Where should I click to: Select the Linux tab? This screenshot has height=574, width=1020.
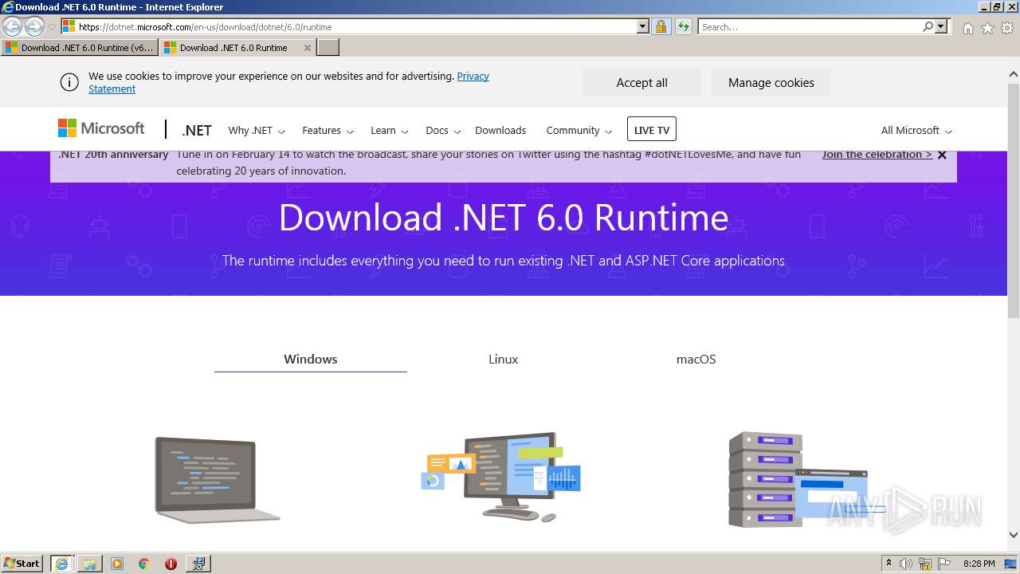tap(504, 359)
